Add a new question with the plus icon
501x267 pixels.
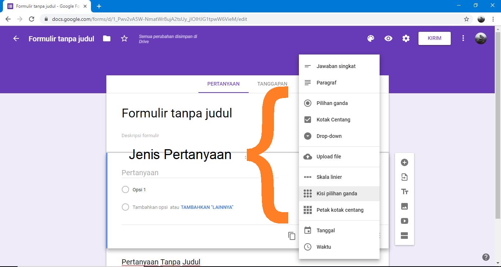[404, 162]
